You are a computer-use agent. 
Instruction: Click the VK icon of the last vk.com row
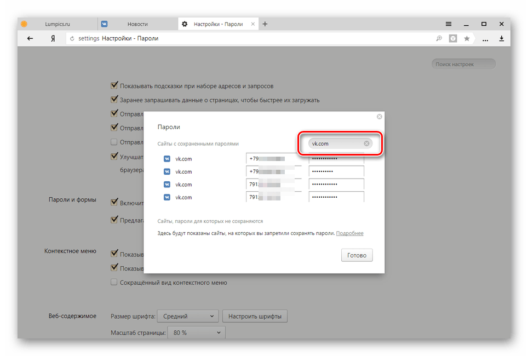(167, 197)
